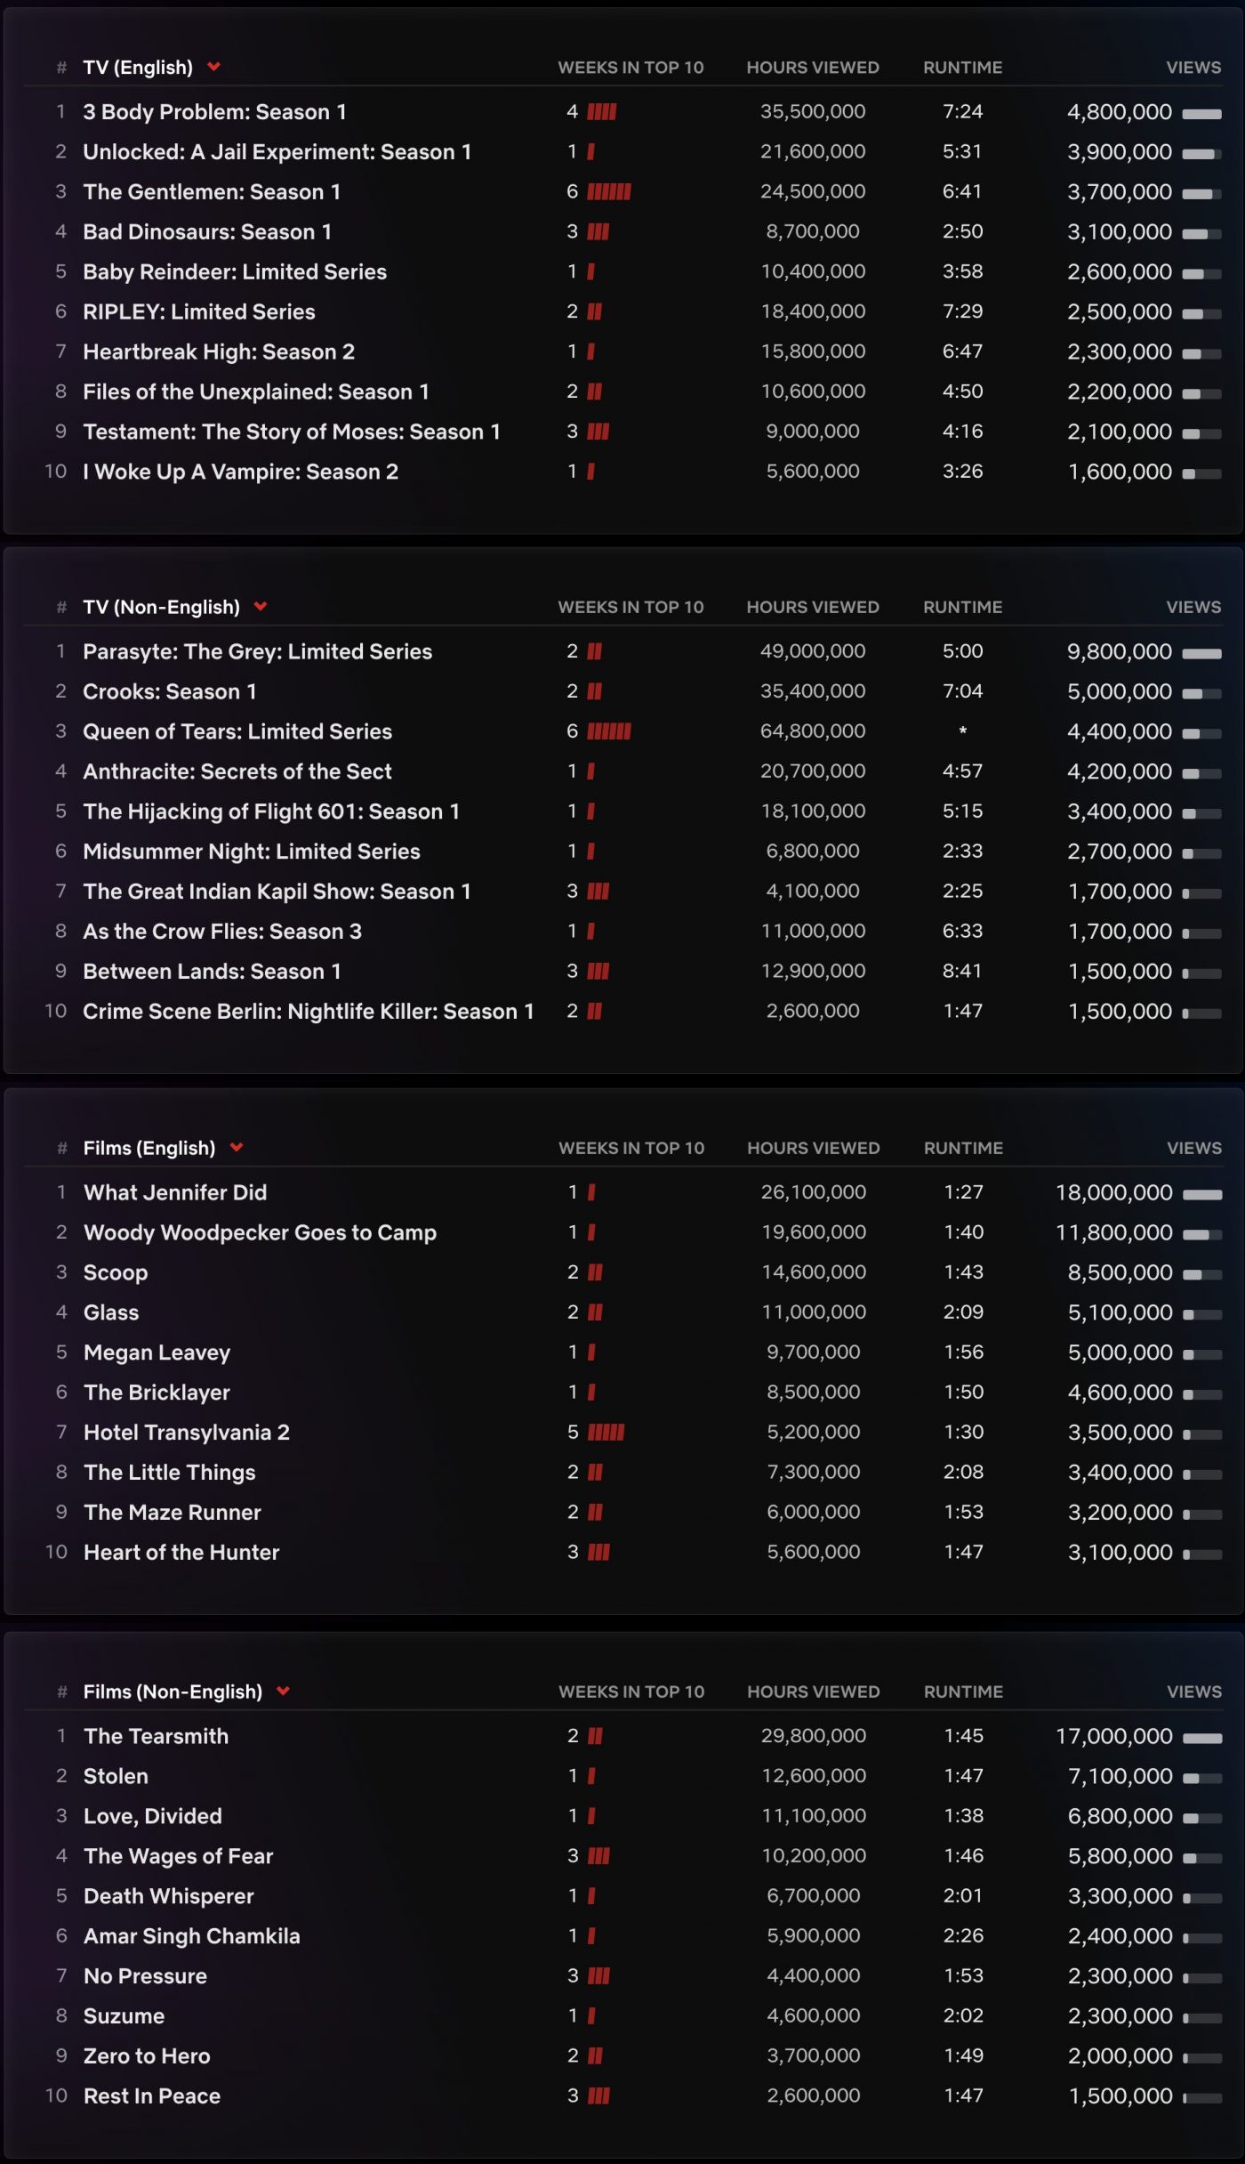Click hours viewed value 64,800,000
The image size is (1245, 2164).
click(x=813, y=731)
